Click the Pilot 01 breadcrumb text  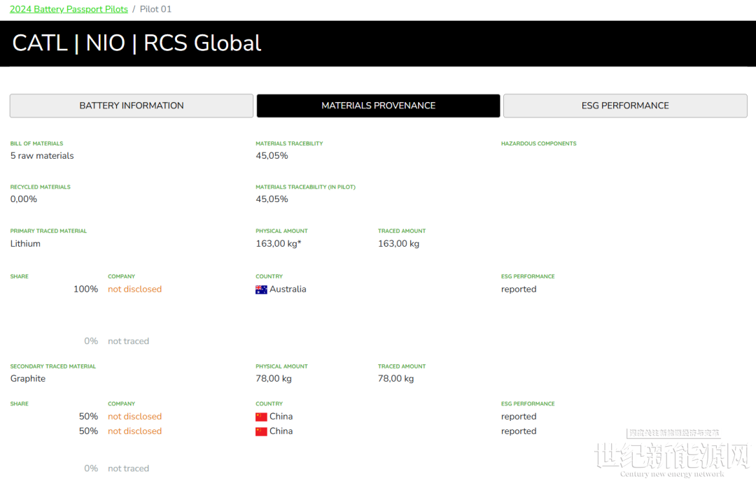coord(155,9)
